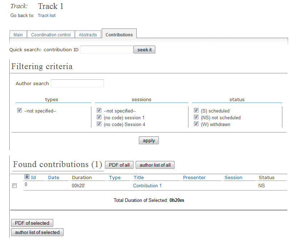Generate PDF of all contributions
Screen dimensions: 292x240
tap(119, 165)
